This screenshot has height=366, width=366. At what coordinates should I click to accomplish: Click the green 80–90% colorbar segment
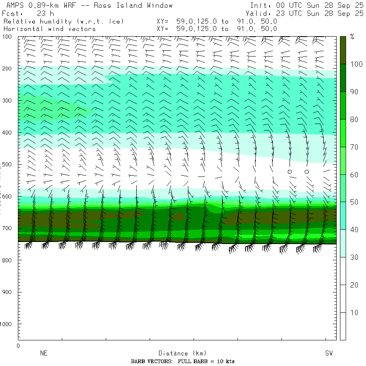343,105
